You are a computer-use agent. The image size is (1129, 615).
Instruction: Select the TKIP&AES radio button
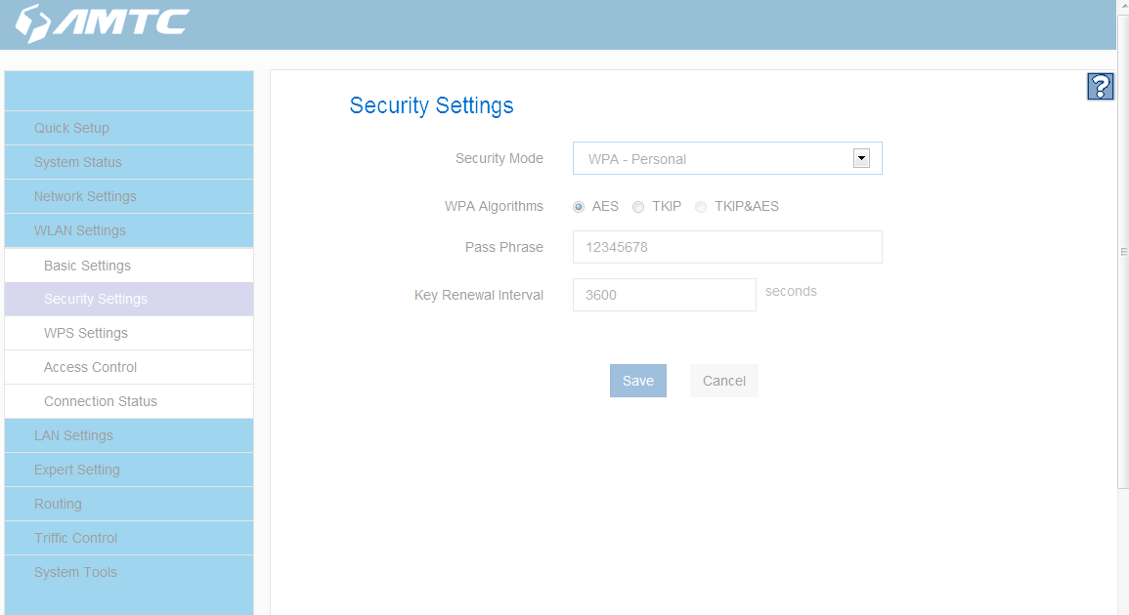coord(701,207)
